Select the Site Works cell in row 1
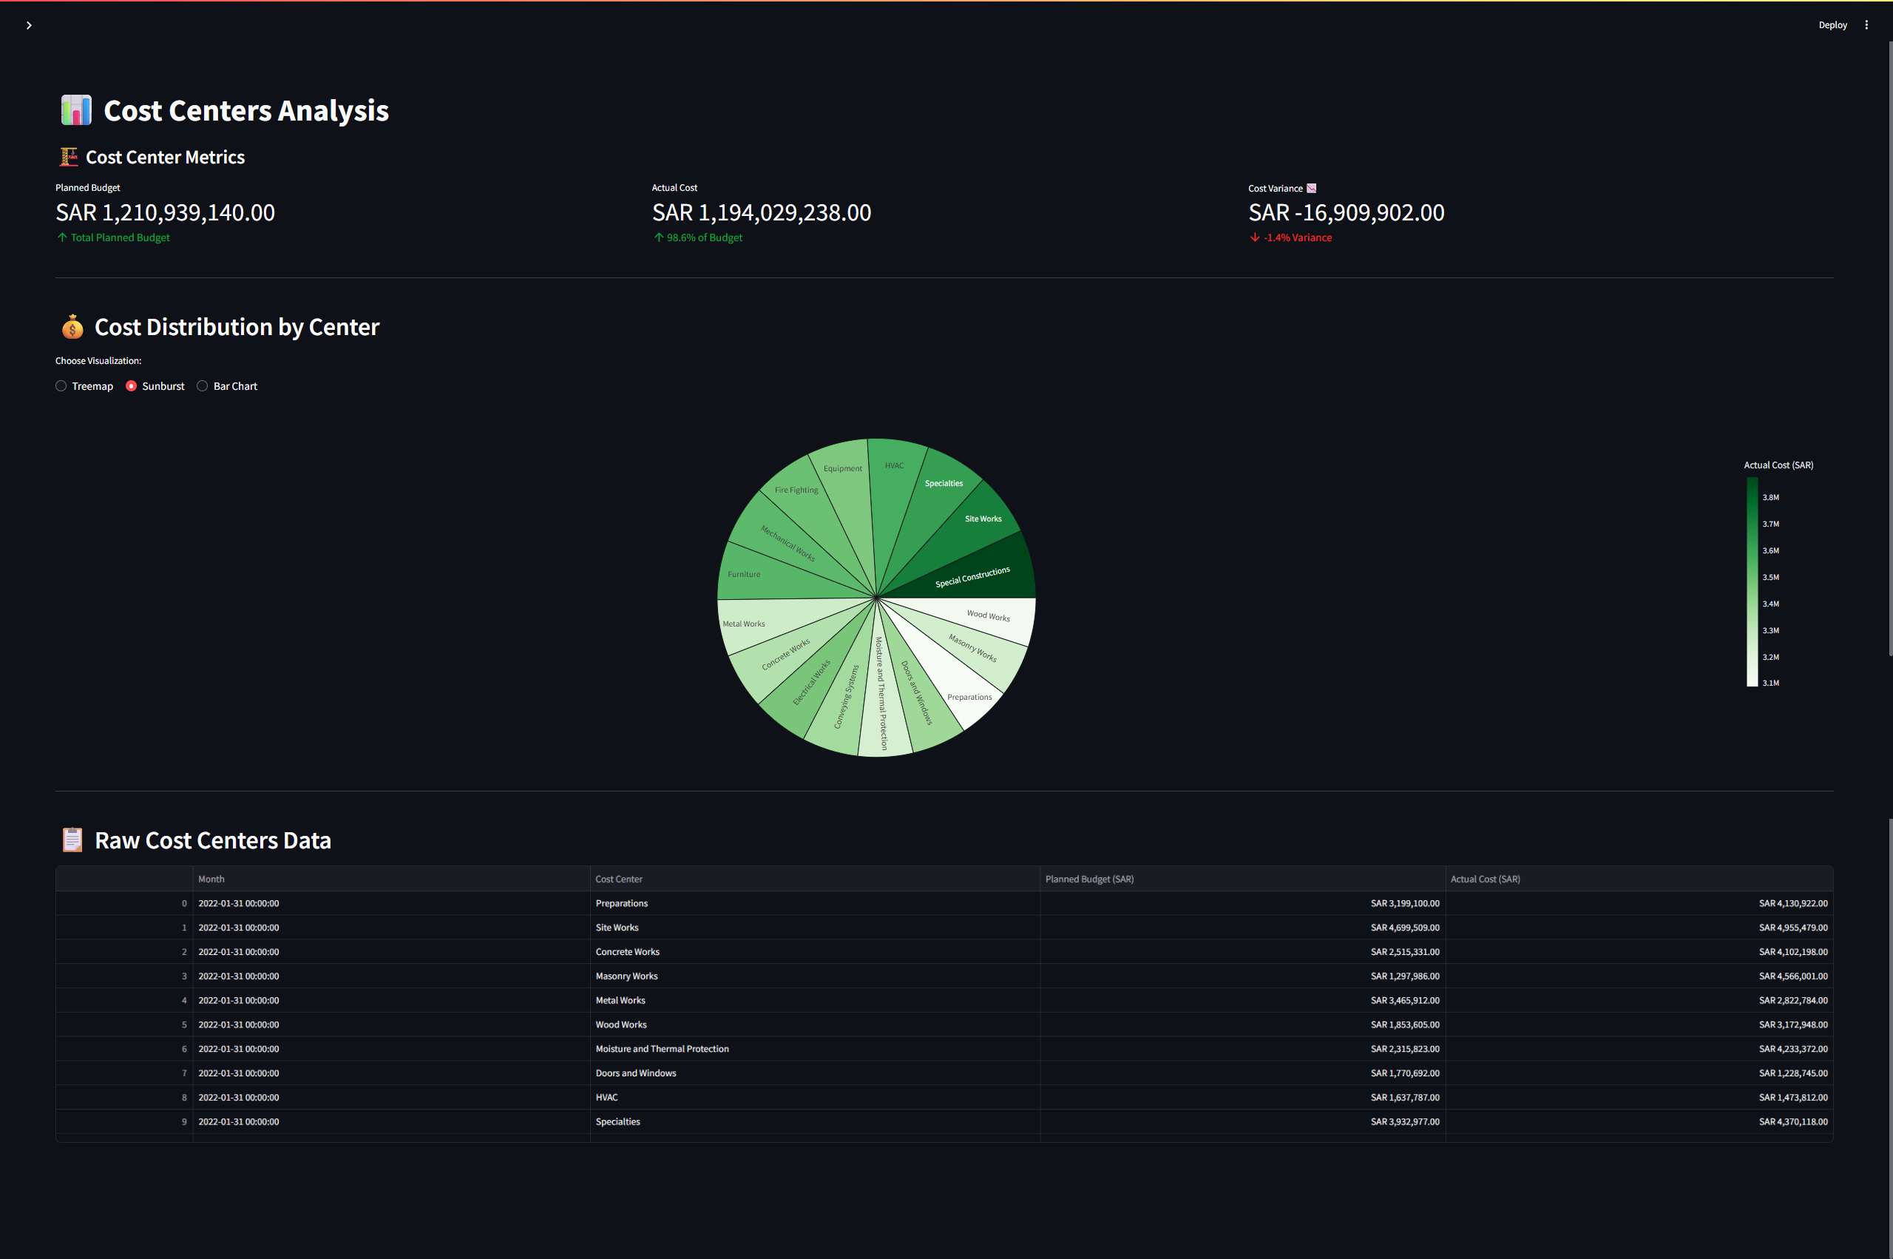 point(814,928)
